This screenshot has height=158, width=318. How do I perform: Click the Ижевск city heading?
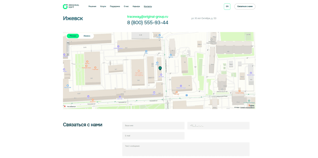coord(73,19)
